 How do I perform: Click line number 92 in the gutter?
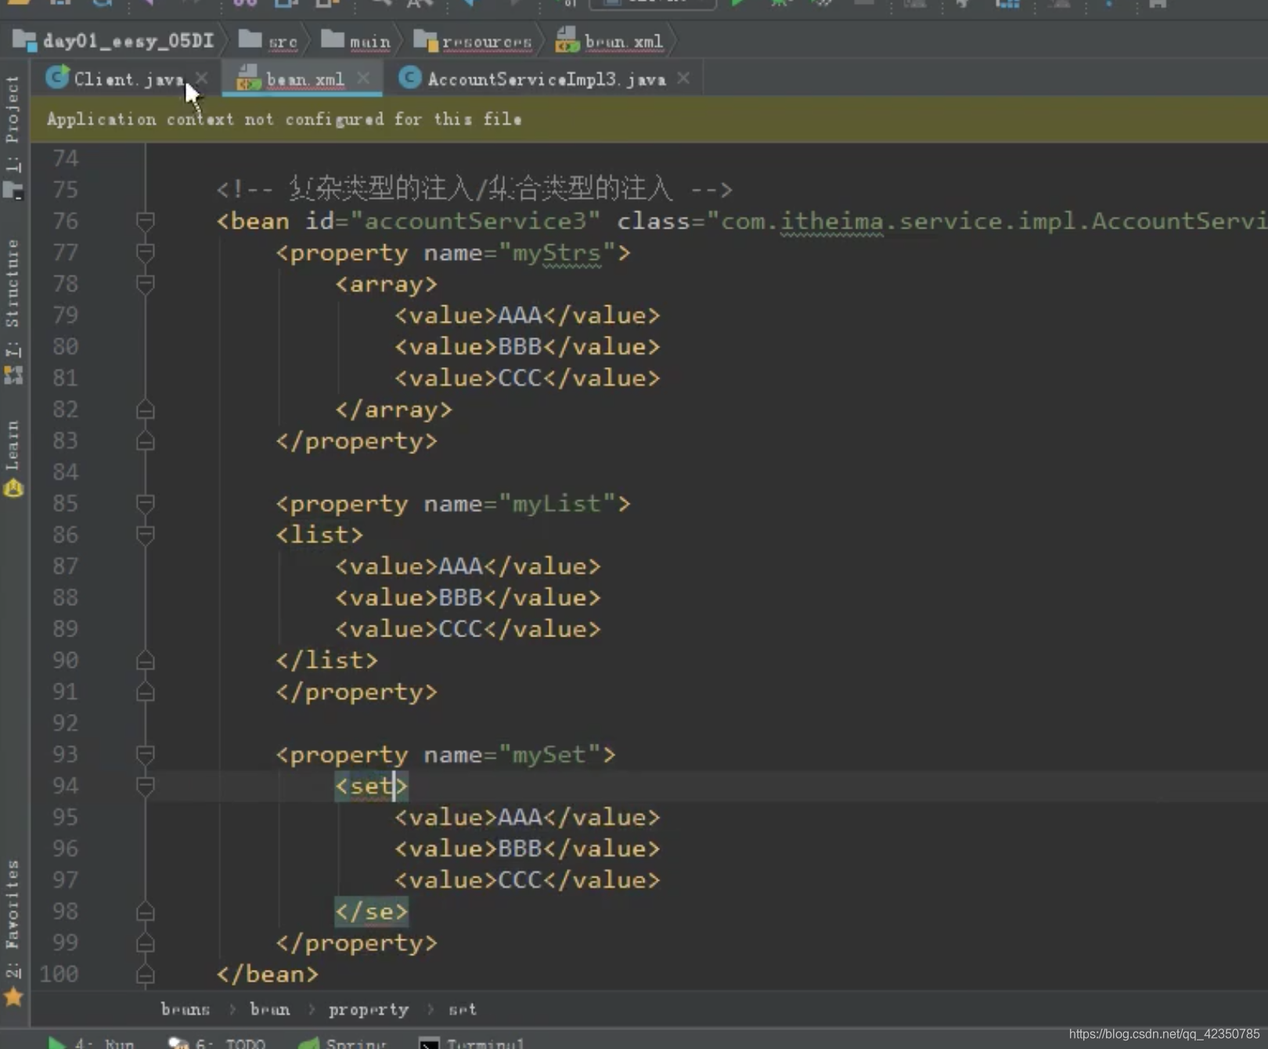click(66, 723)
